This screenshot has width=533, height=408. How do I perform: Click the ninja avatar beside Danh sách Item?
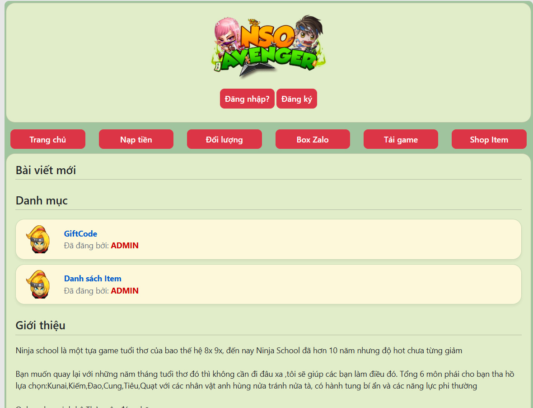point(38,284)
